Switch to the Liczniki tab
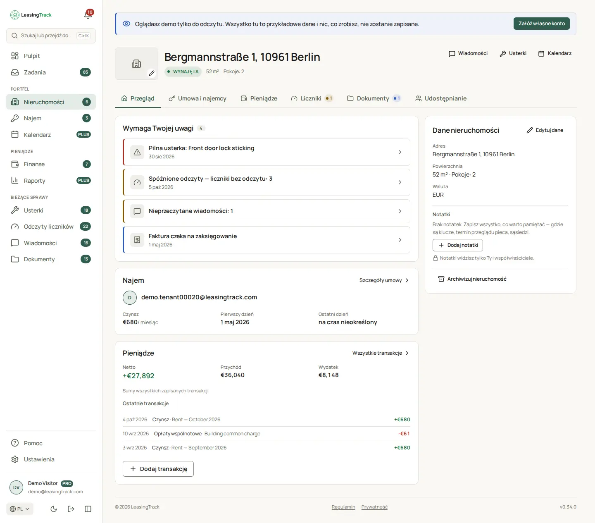Screen dimensions: 595x523 (312, 98)
